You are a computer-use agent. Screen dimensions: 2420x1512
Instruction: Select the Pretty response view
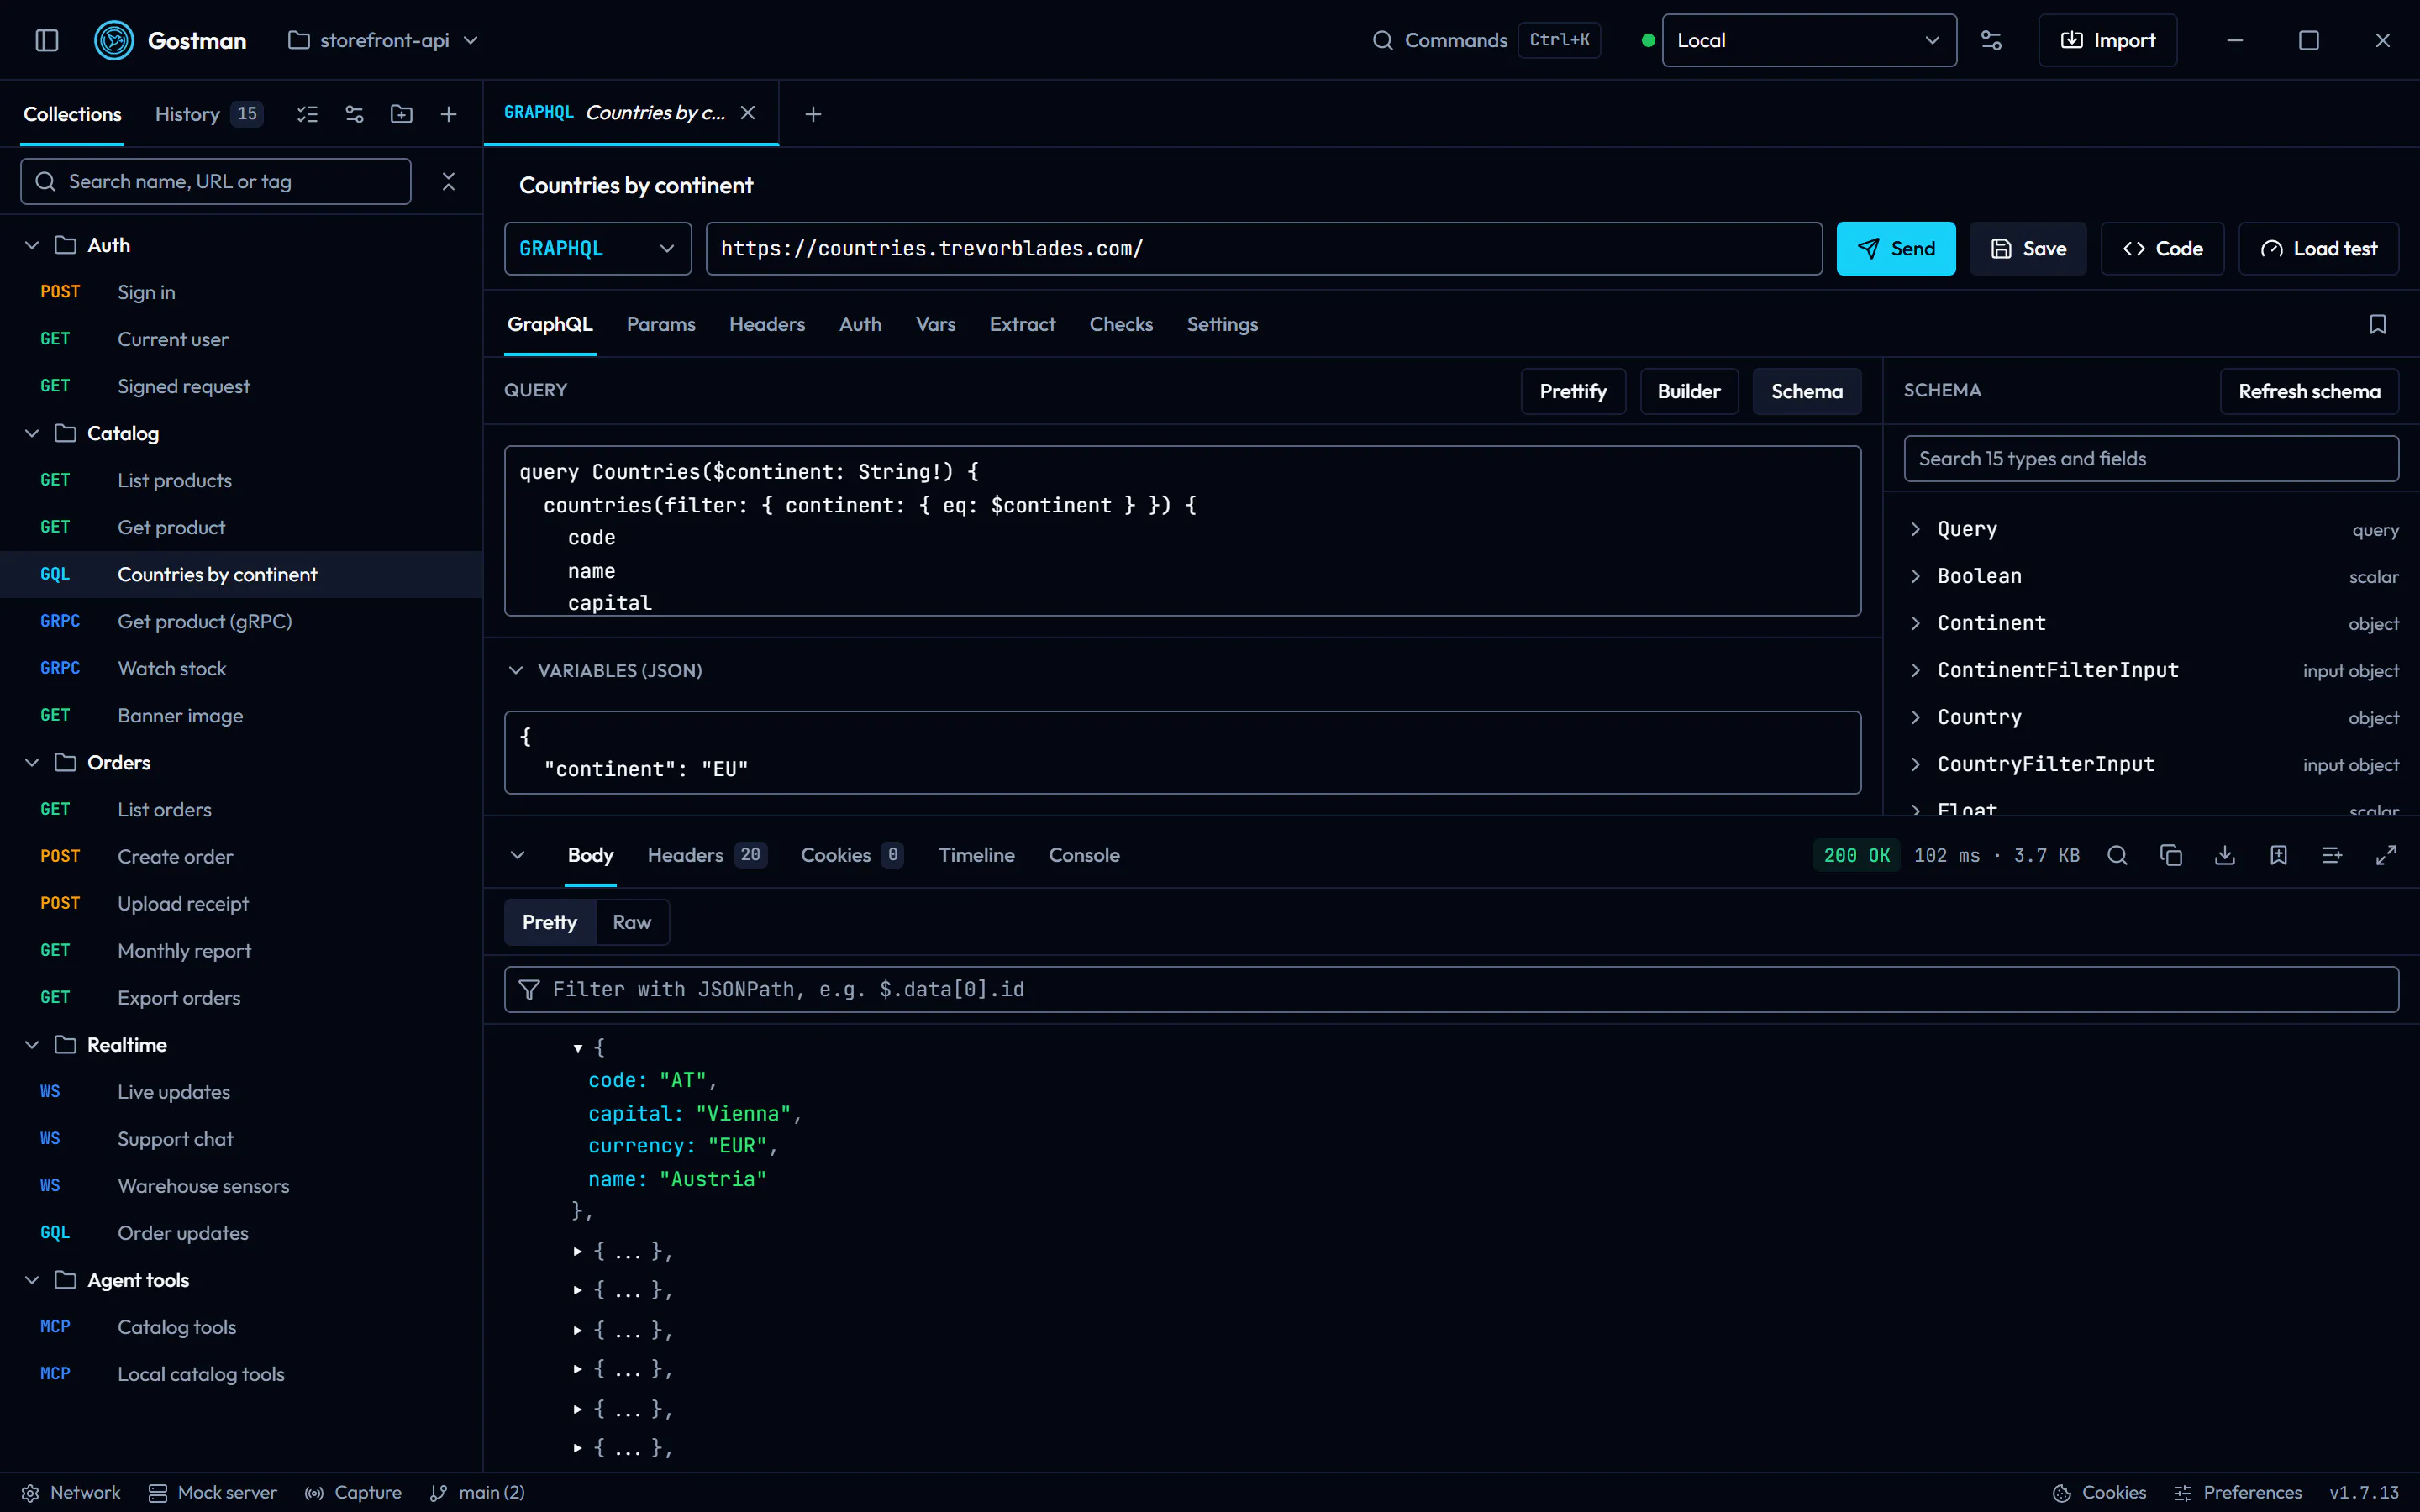tap(550, 922)
